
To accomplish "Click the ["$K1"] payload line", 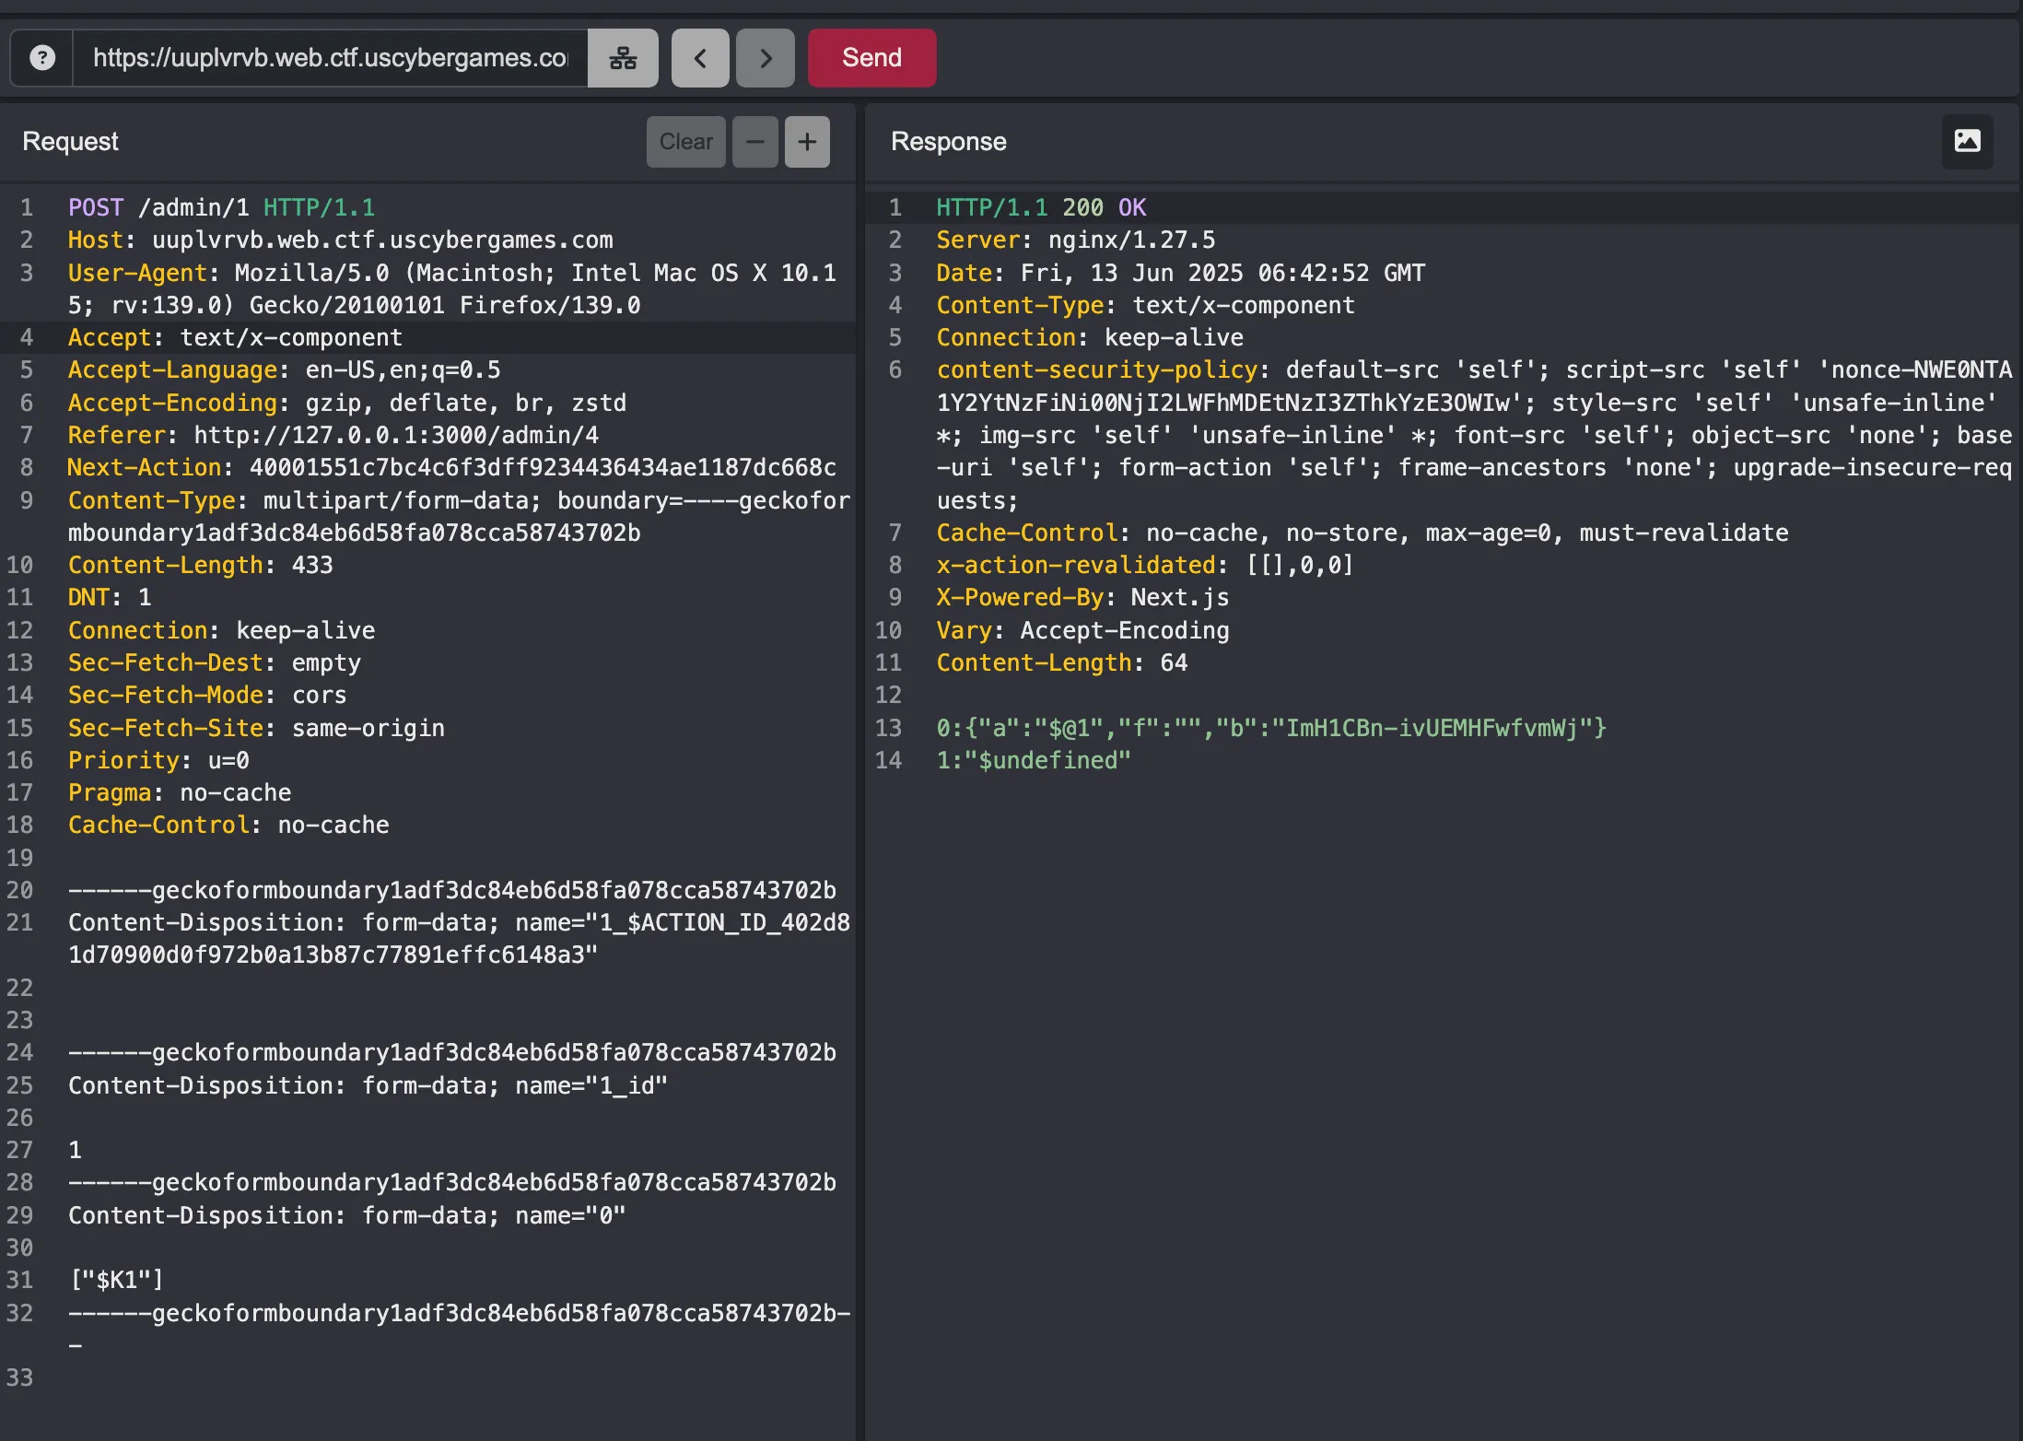I will [x=116, y=1280].
